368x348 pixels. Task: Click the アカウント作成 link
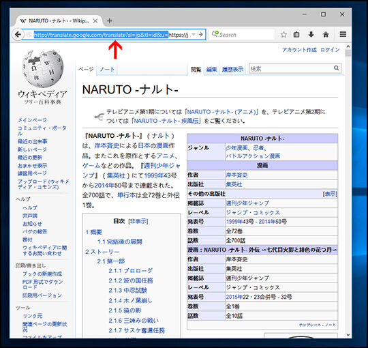(299, 50)
